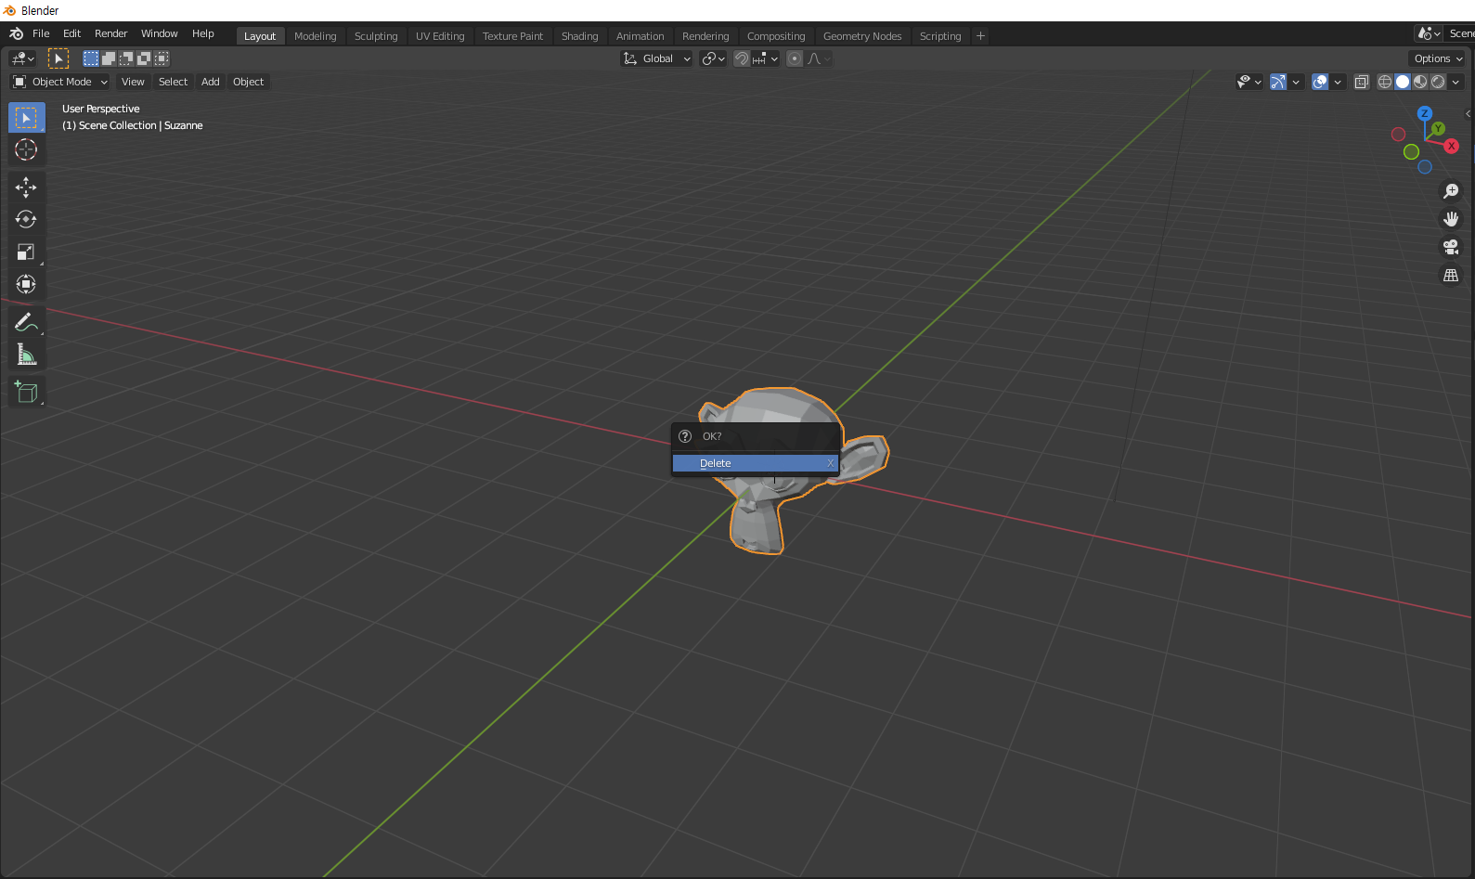
Task: Toggle camera view icon
Action: (x=1451, y=247)
